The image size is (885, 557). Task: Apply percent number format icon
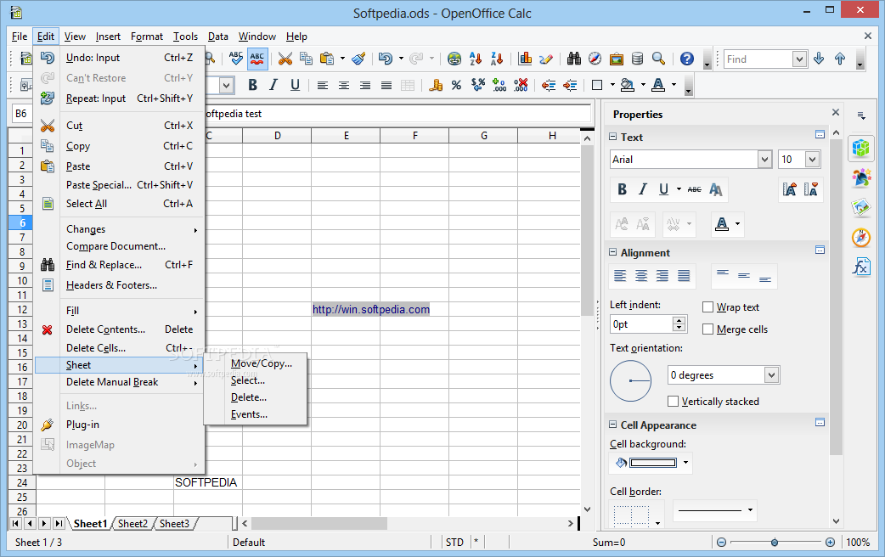(456, 85)
